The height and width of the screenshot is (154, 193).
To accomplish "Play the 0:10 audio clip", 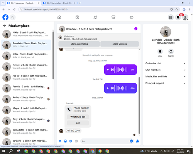I will click(x=108, y=70).
